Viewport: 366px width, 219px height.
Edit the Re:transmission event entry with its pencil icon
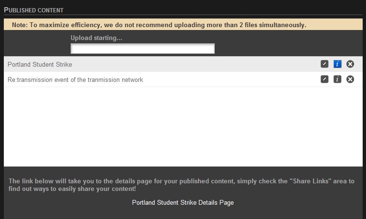pyautogui.click(x=324, y=79)
